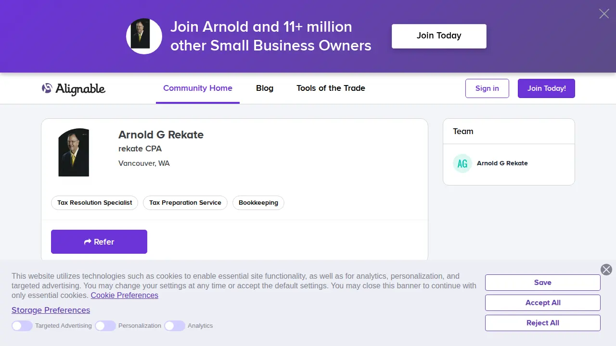This screenshot has height=346, width=616.
Task: Turn on the Analytics switch
Action: 175,326
